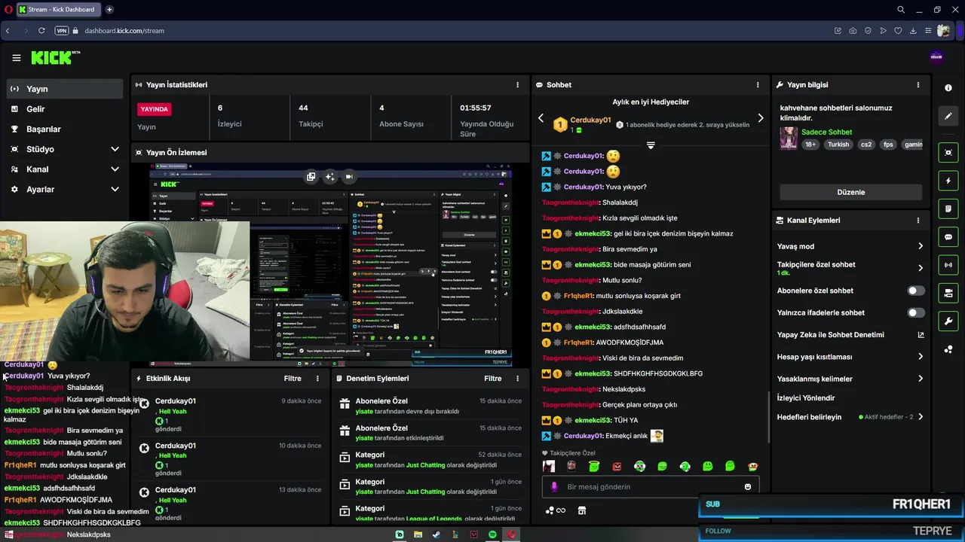
Task: Open Sohbet panel three-dot options menu
Action: point(758,85)
